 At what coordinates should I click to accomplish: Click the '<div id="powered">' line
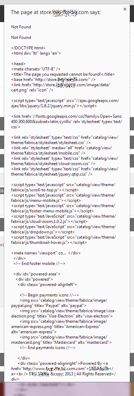click(x=34, y=279)
